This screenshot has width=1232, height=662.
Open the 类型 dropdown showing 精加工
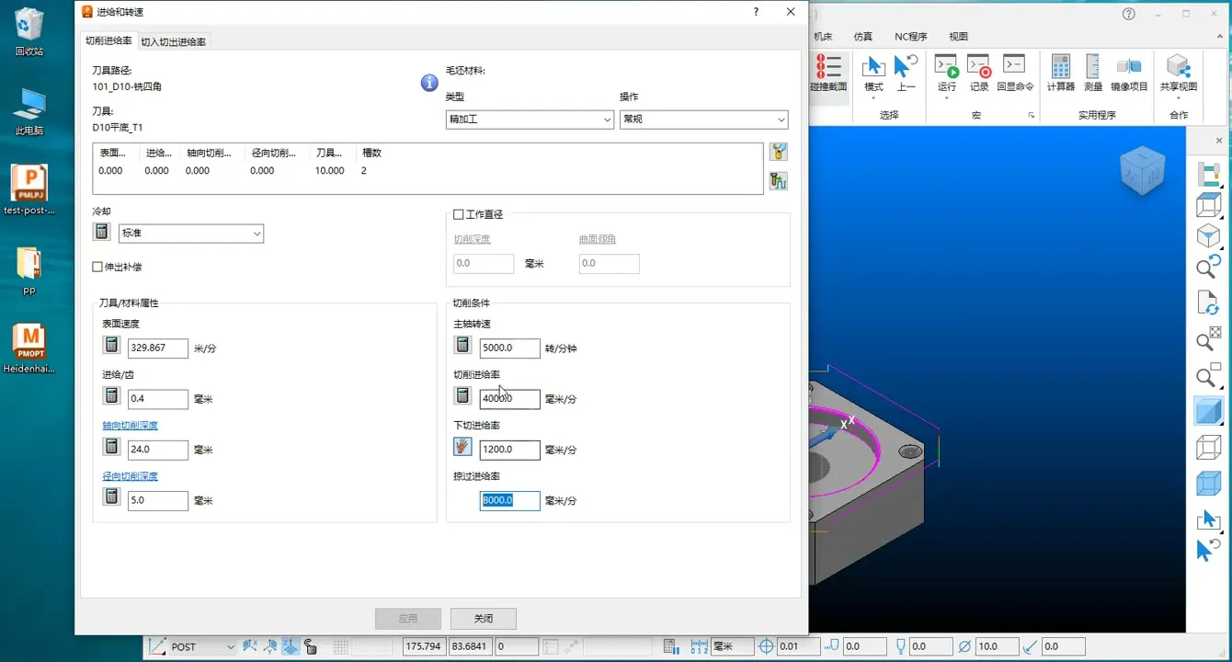click(530, 120)
